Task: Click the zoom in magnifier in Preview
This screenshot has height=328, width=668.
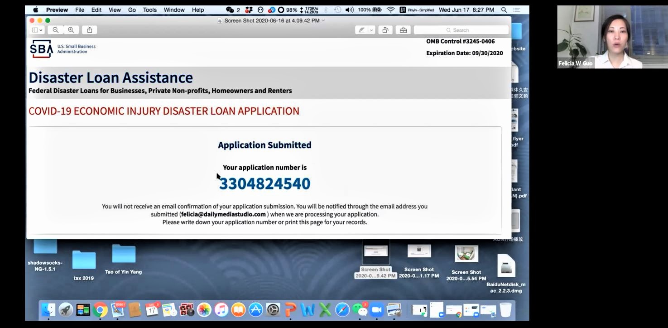Action: pyautogui.click(x=71, y=30)
